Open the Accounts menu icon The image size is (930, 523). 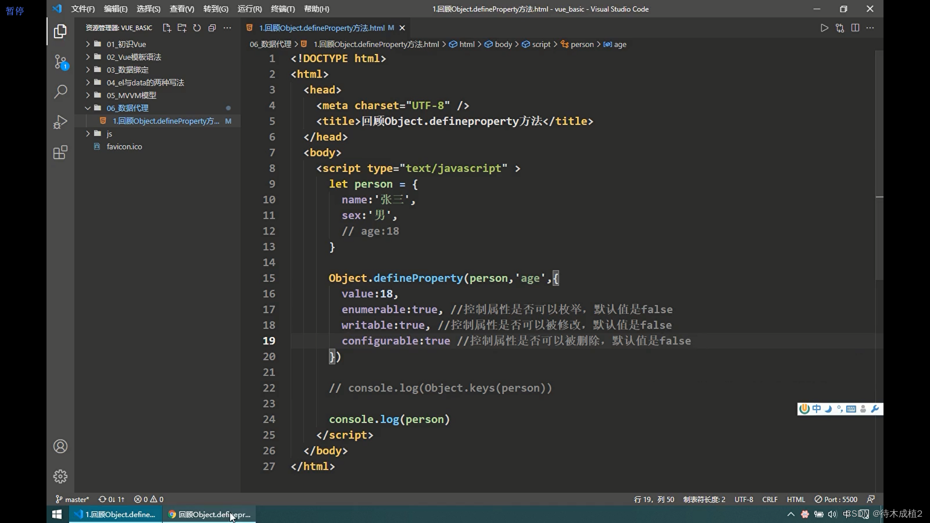pyautogui.click(x=60, y=446)
